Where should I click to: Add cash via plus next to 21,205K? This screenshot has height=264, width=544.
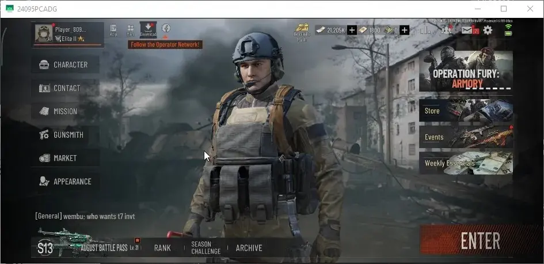[352, 30]
